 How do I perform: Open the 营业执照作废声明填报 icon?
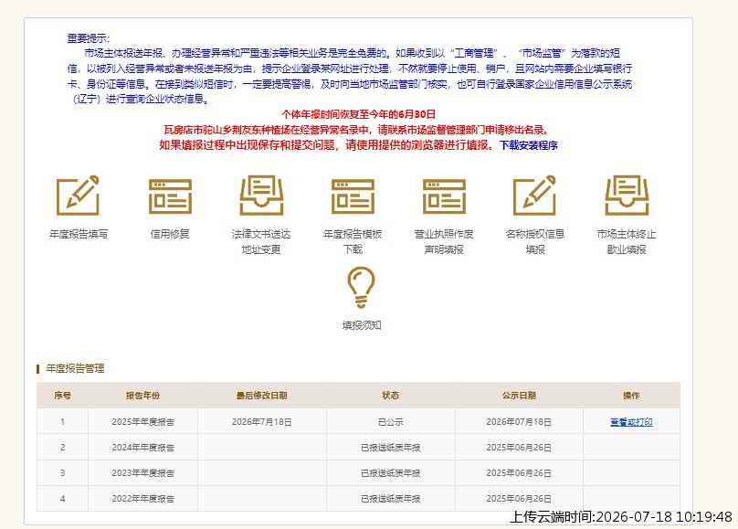pos(444,196)
